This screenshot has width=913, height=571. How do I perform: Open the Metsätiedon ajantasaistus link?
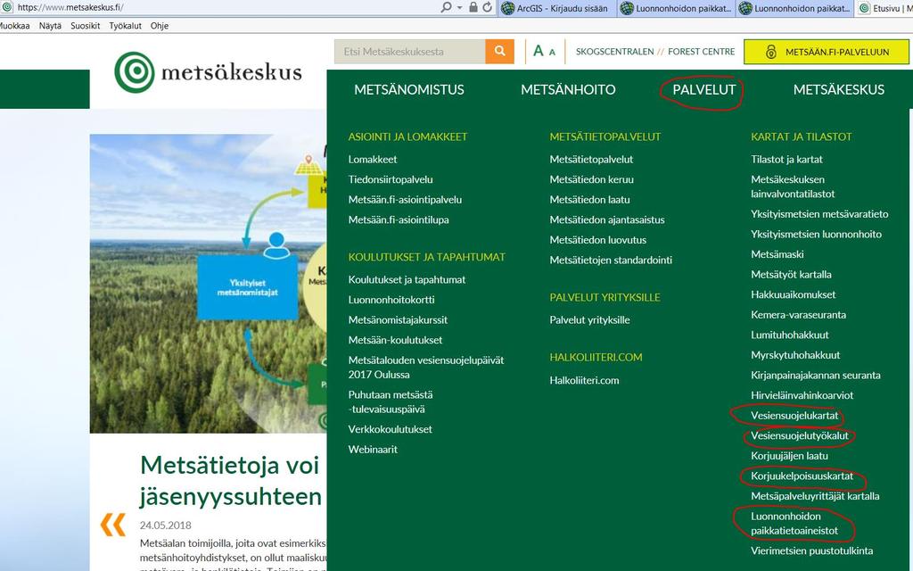coord(606,219)
